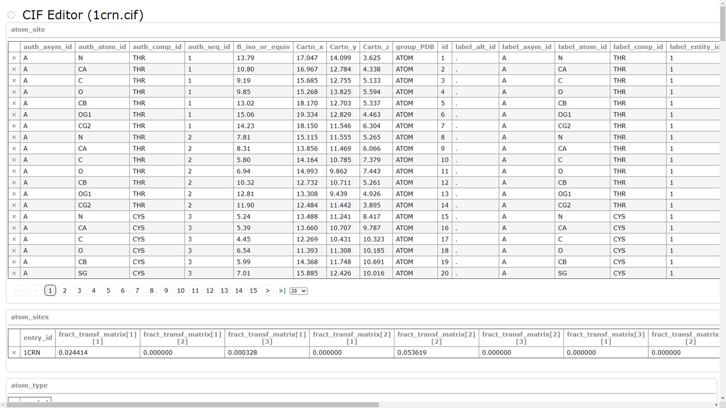Remove the CYS CB row with id 19
This screenshot has width=726, height=408.
[x=14, y=262]
